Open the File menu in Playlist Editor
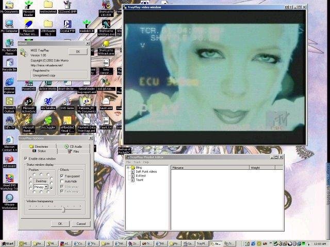The height and width of the screenshot is (247, 330). coord(128,162)
